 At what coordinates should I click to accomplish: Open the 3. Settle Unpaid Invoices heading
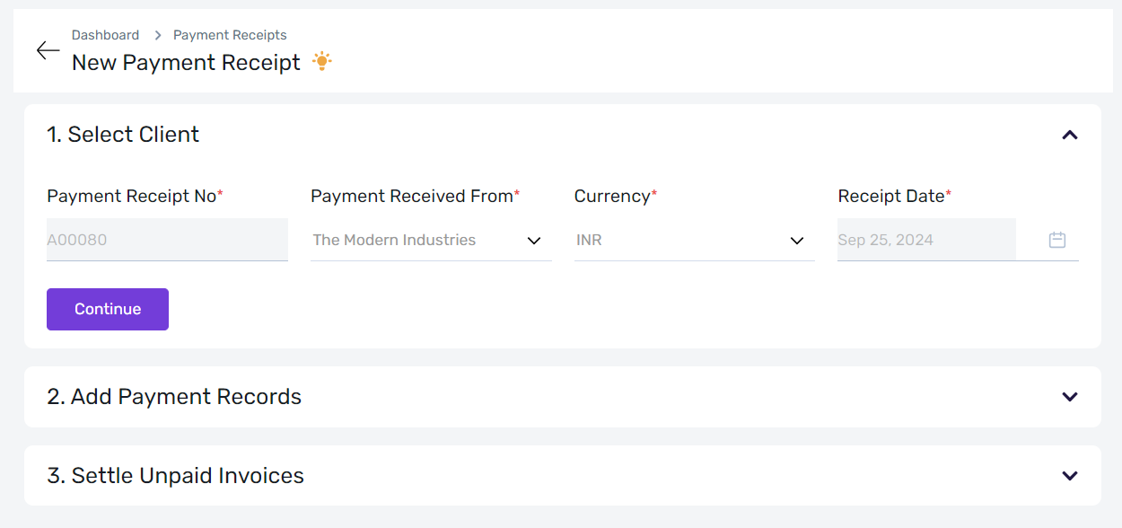pos(175,476)
